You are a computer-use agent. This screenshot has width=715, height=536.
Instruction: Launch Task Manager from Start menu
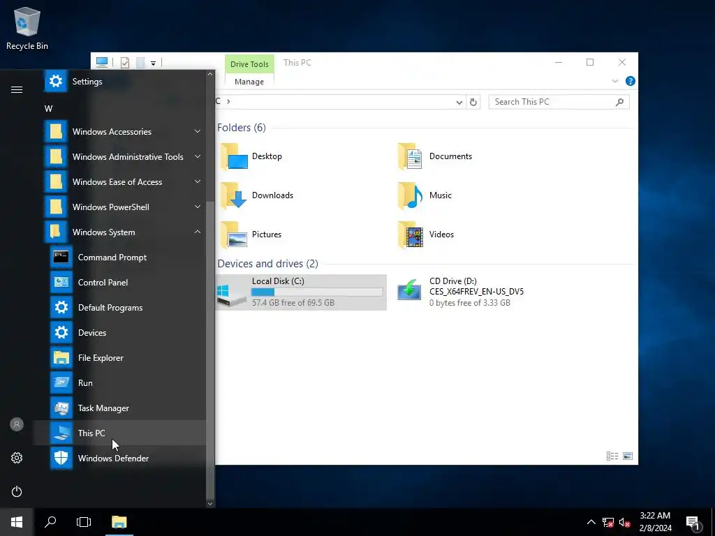click(x=119, y=408)
